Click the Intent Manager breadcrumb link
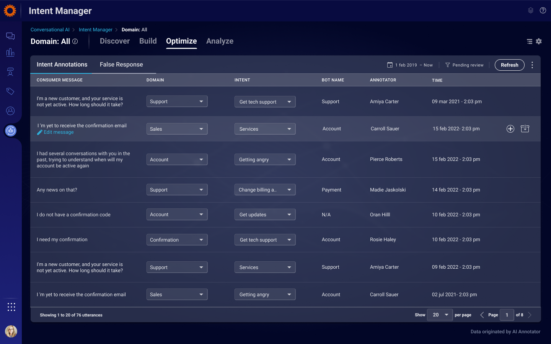The height and width of the screenshot is (344, 551). pos(96,29)
